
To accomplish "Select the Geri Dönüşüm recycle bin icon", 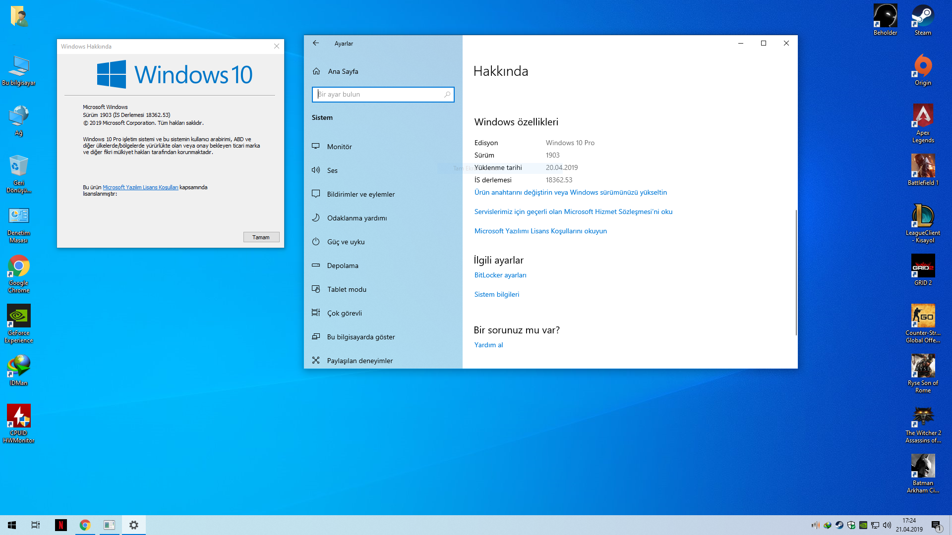I will pos(18,173).
